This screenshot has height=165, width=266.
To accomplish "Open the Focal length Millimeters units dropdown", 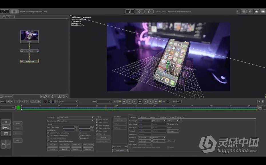I will point(159,121).
